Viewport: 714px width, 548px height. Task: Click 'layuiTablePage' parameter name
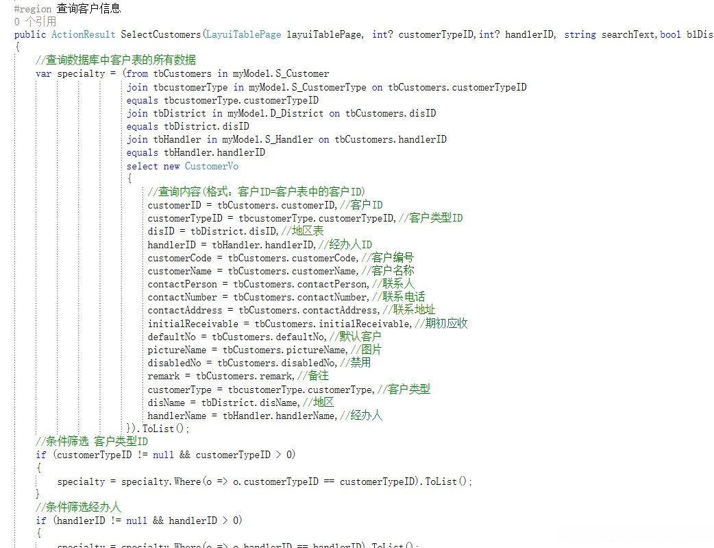tap(323, 35)
